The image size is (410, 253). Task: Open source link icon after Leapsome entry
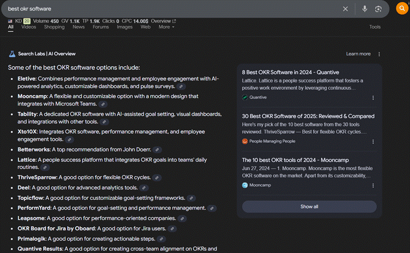coord(182,218)
